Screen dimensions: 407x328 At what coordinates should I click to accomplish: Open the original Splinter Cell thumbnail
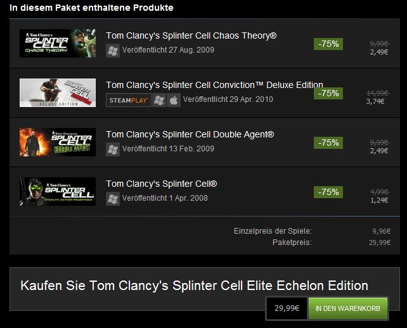[58, 191]
